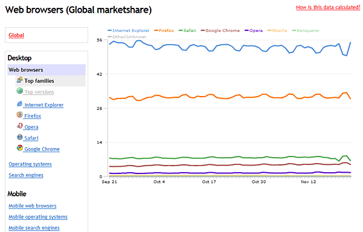Open 'How is this data calculated?' link
The height and width of the screenshot is (232, 363).
[328, 7]
